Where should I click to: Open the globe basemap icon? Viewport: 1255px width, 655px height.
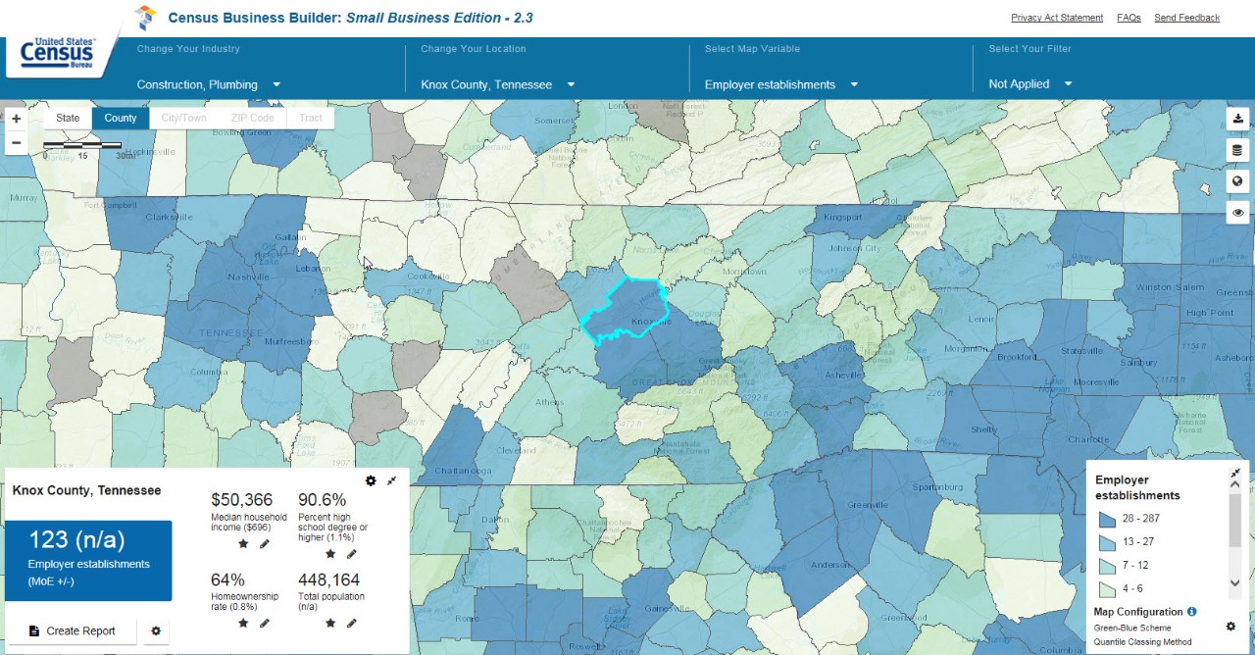point(1237,181)
